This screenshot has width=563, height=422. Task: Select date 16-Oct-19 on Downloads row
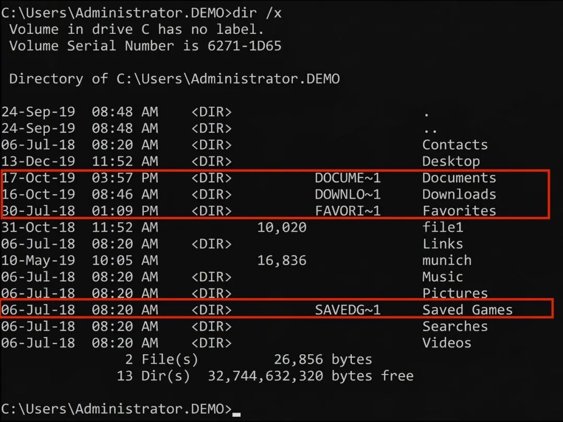(38, 194)
